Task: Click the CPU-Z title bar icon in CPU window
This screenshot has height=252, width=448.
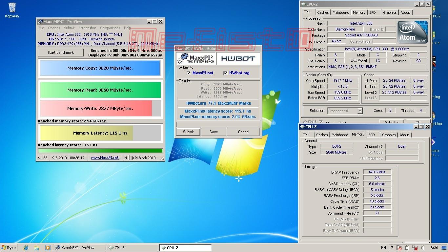Action: click(x=303, y=4)
